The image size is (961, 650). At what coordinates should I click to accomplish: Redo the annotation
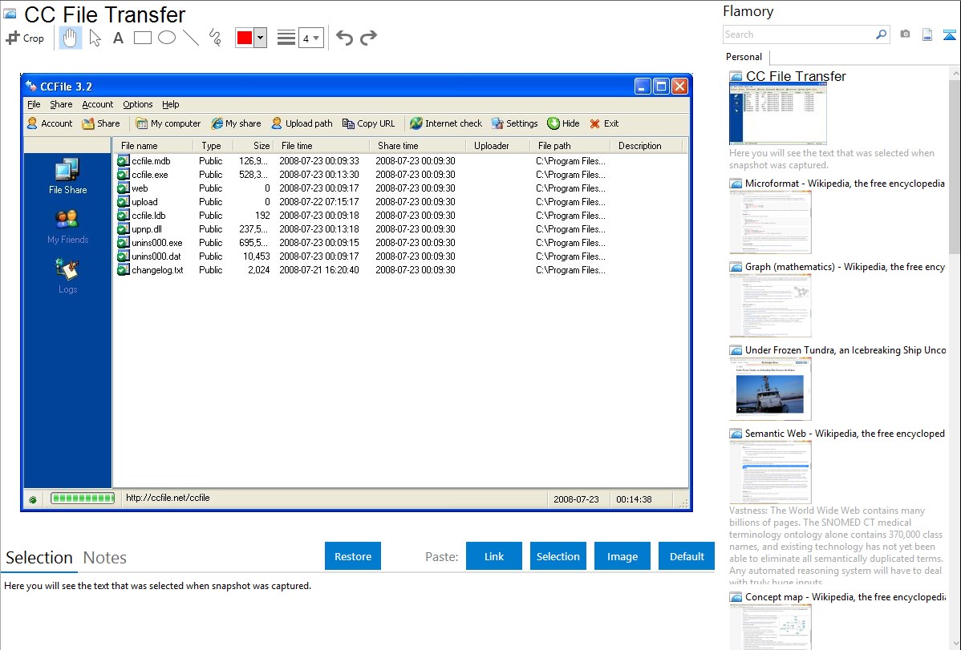tap(368, 38)
